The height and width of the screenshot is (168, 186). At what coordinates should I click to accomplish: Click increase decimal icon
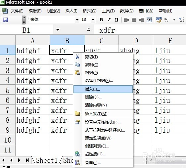(x=182, y=20)
